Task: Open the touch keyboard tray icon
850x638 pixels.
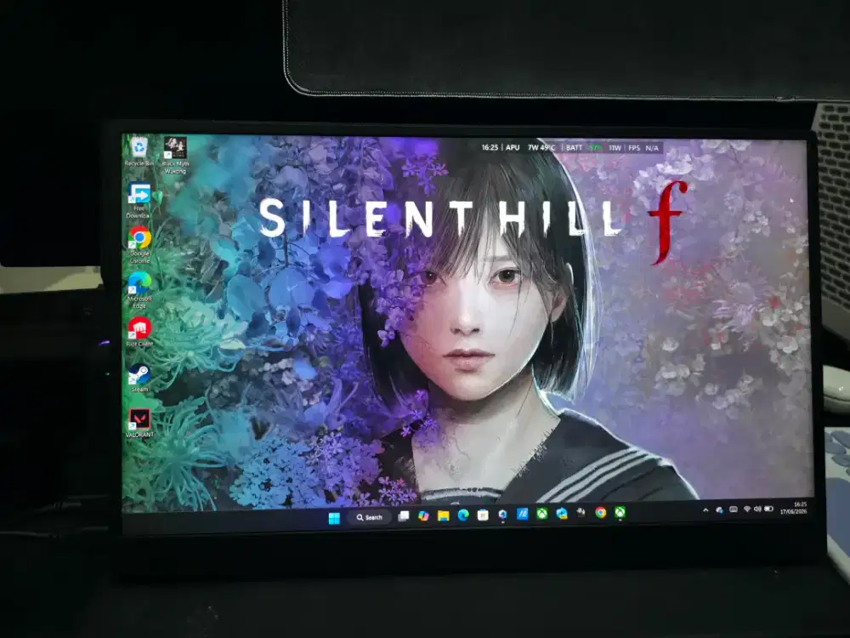Action: click(734, 510)
